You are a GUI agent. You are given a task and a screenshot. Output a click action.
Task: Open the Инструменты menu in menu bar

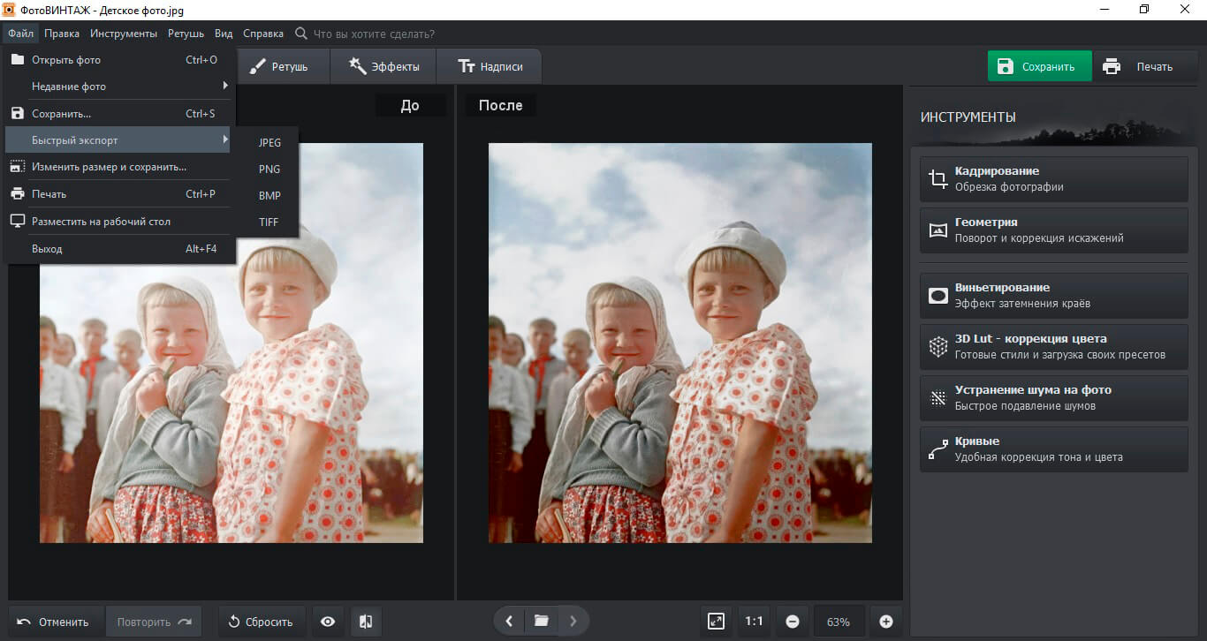[x=124, y=34]
